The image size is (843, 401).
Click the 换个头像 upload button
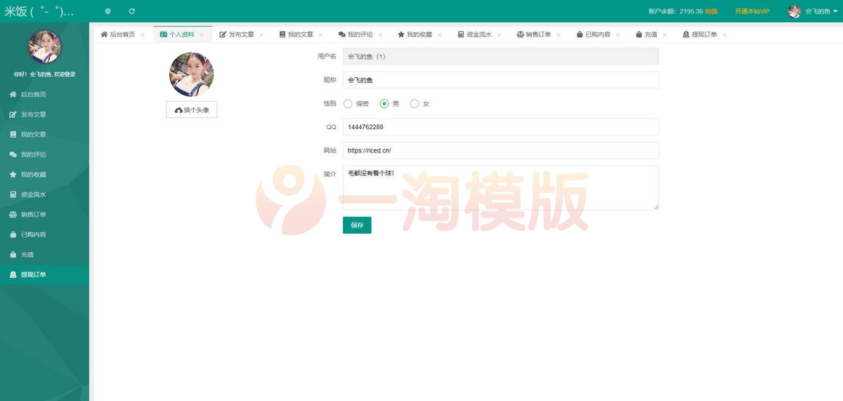coord(192,110)
